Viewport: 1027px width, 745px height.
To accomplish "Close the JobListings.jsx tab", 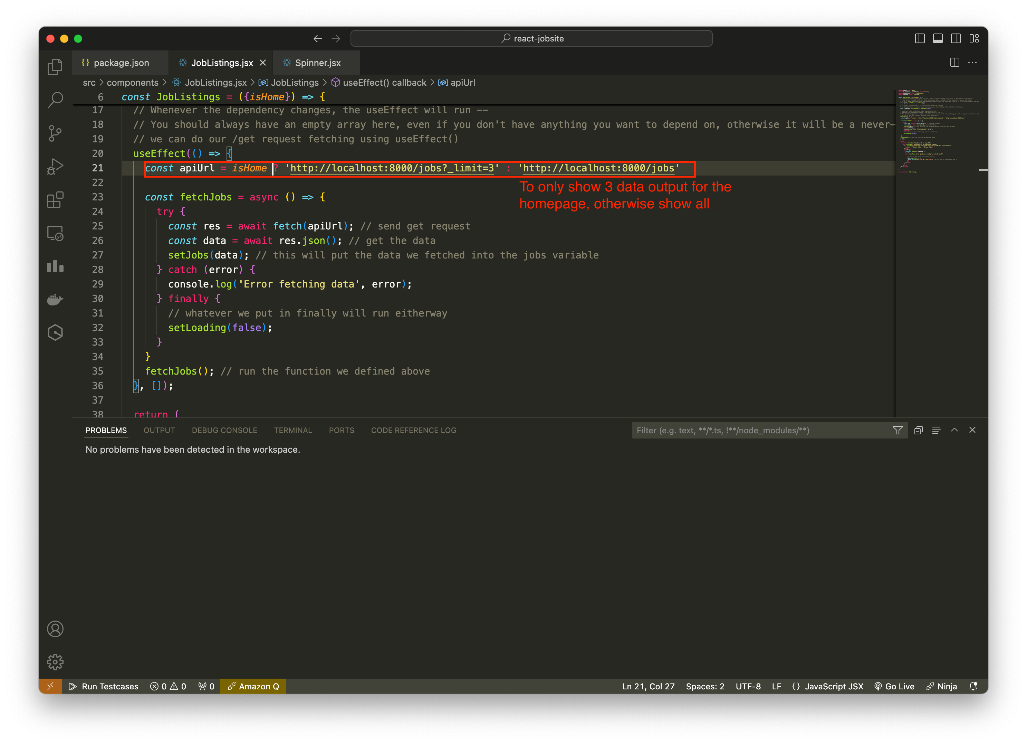I will pyautogui.click(x=263, y=63).
